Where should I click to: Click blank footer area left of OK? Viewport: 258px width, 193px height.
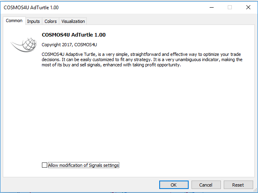coord(81,185)
